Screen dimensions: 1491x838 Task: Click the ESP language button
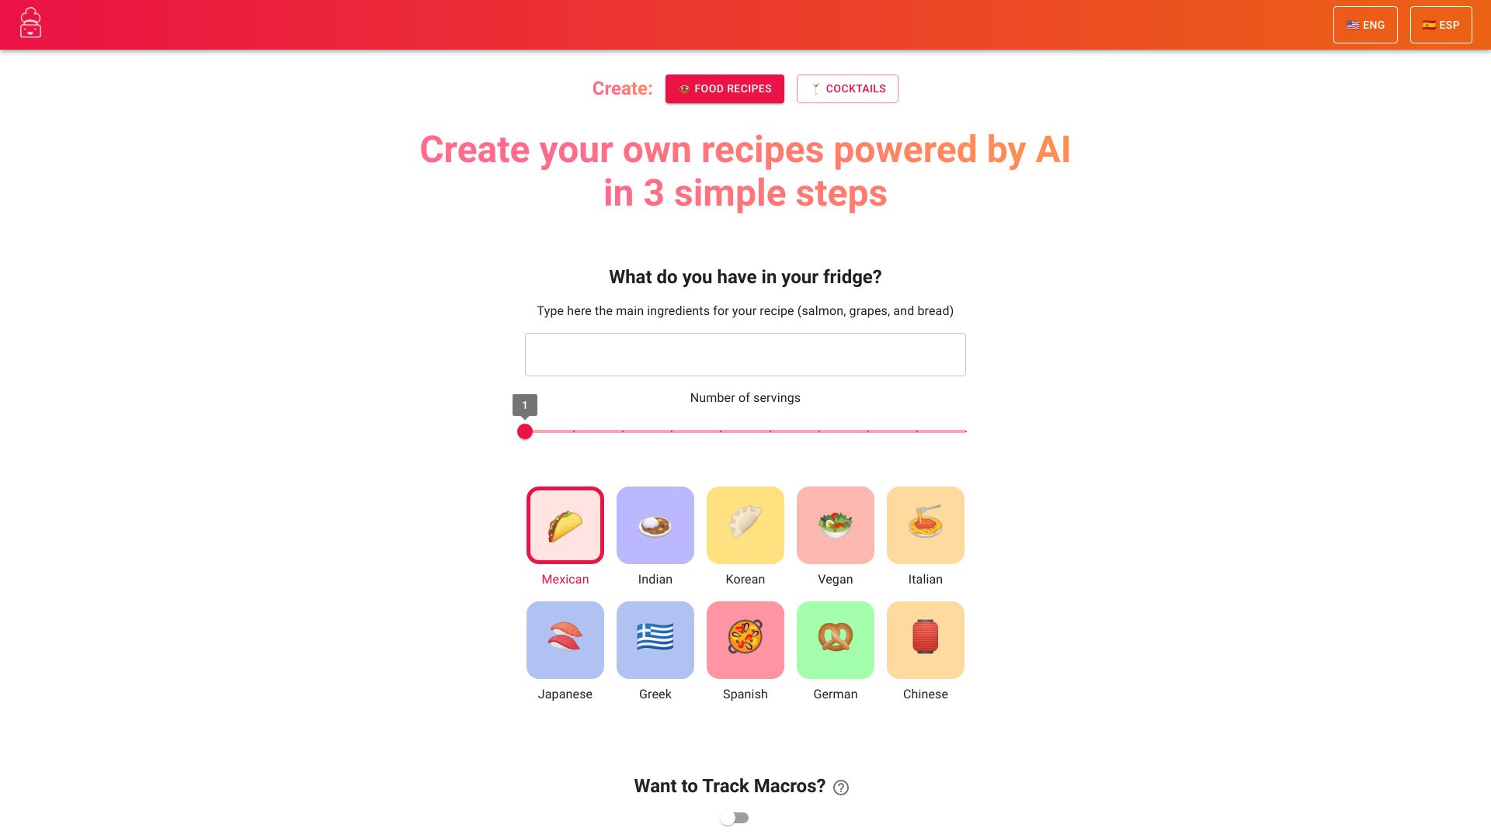click(x=1441, y=25)
